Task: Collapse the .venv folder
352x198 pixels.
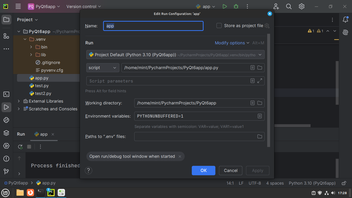Action: tap(25, 39)
